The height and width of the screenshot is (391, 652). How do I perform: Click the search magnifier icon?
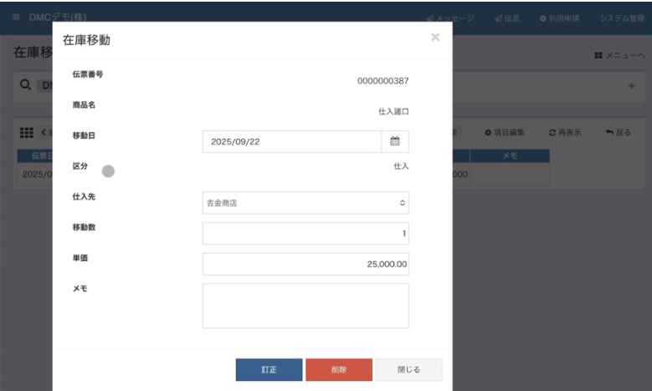pos(26,85)
